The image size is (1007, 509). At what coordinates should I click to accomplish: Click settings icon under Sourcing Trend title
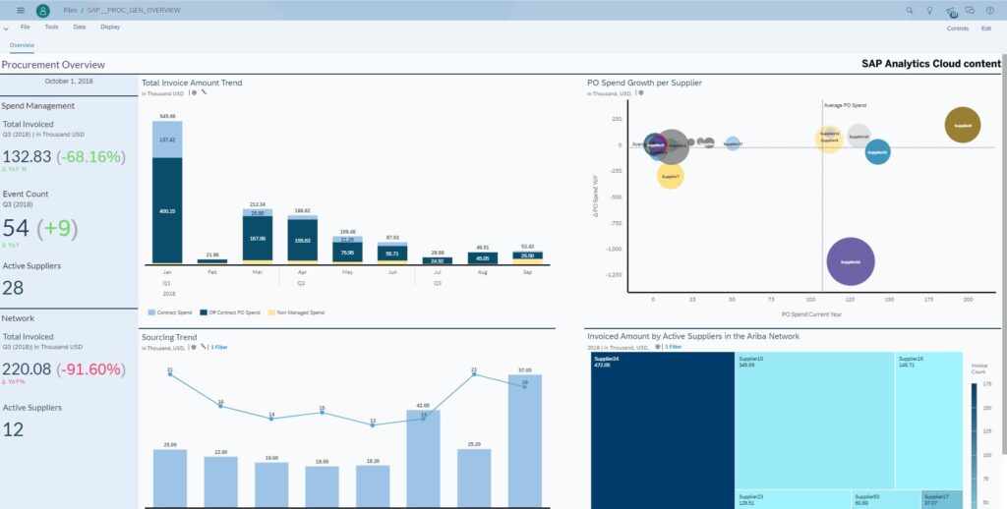click(x=194, y=347)
